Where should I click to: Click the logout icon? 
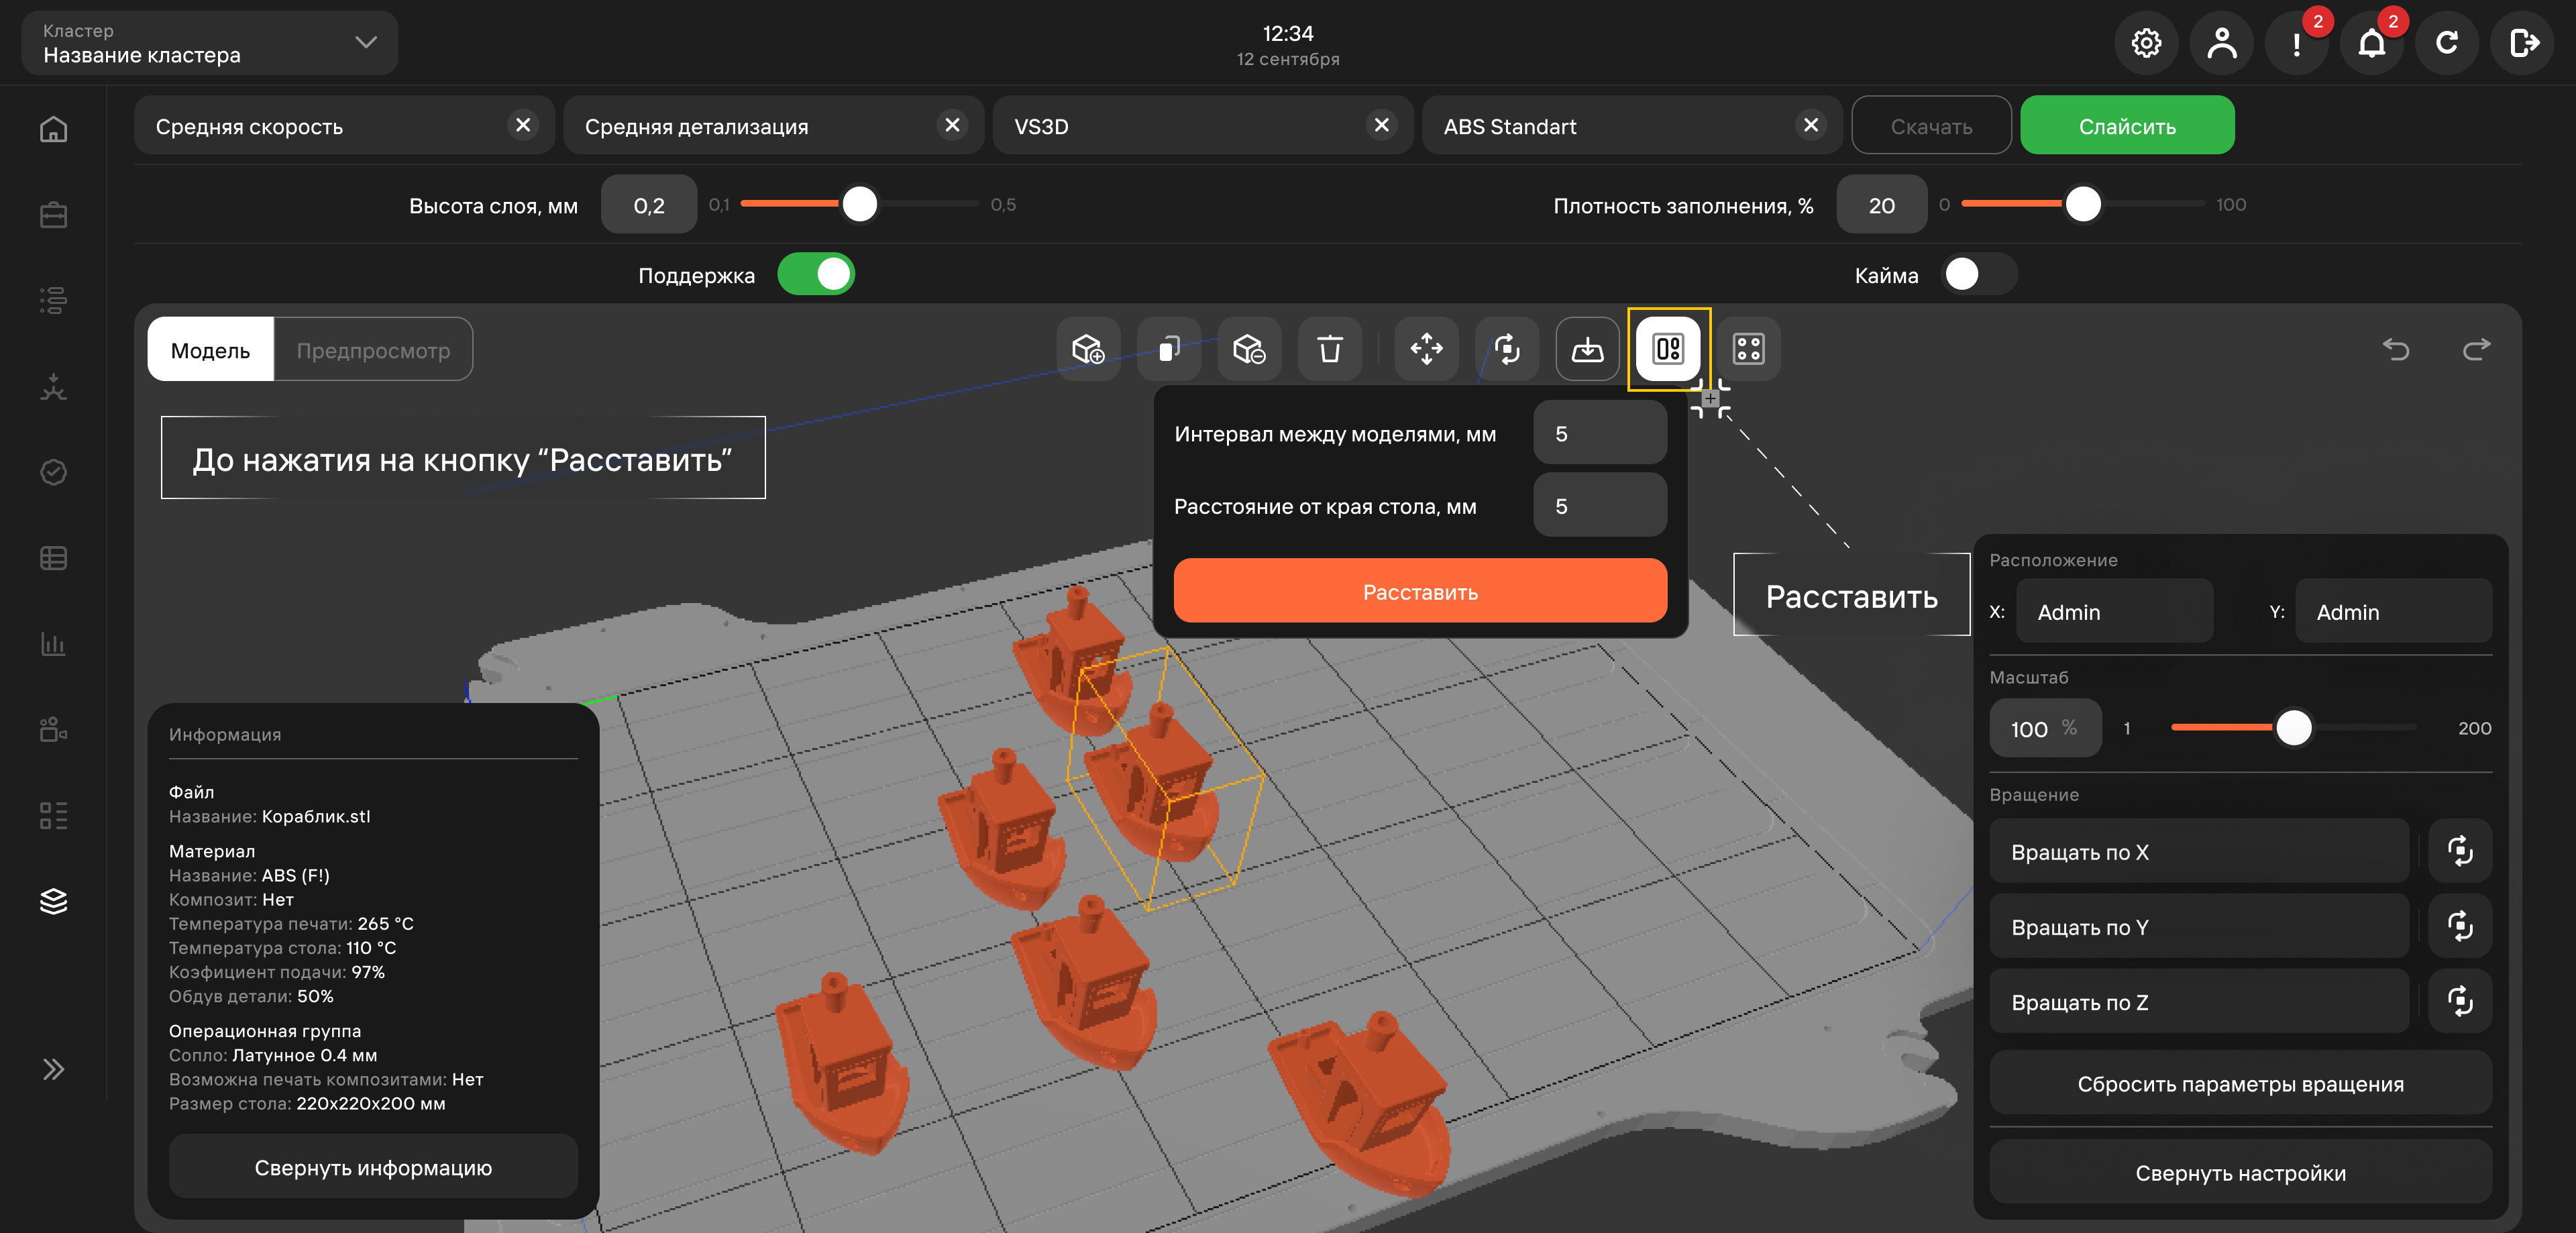tap(2523, 43)
